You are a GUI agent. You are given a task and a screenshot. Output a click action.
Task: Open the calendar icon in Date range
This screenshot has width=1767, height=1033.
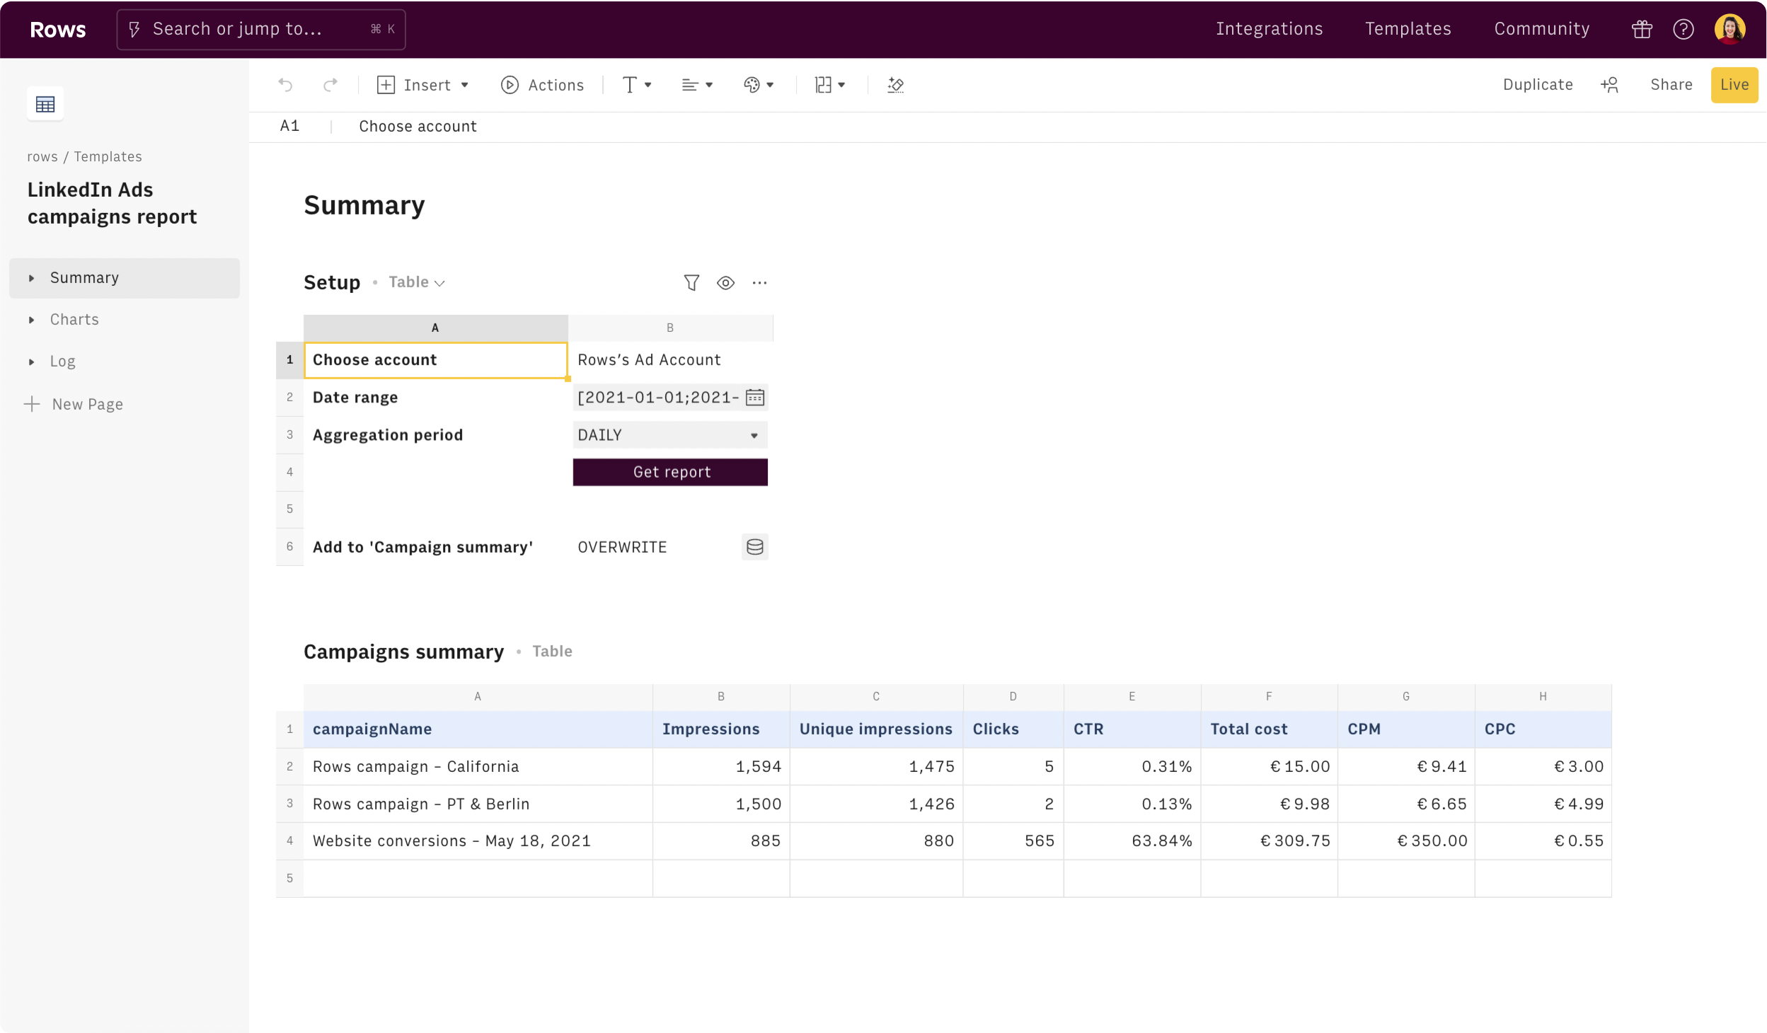tap(755, 397)
